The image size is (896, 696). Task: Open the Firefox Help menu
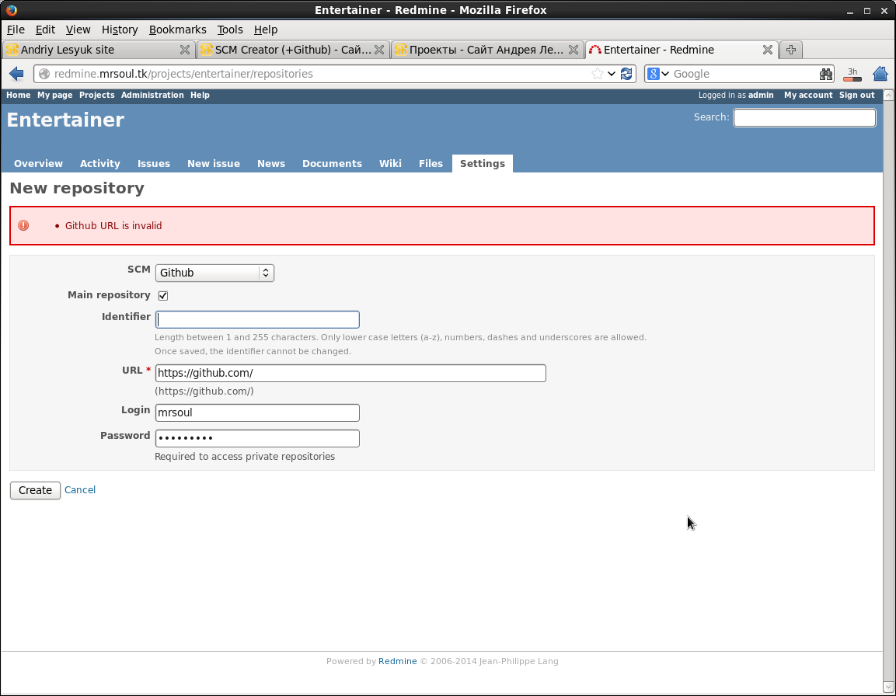[x=266, y=30]
